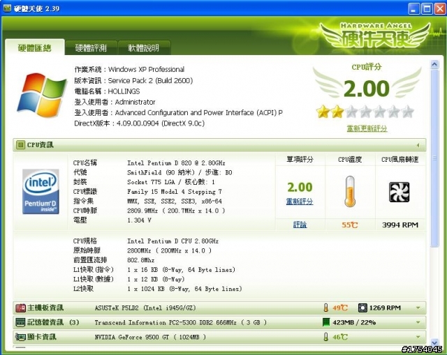
Task: Click the motherboard fan icon beside 1269 RPM
Action: click(362, 308)
